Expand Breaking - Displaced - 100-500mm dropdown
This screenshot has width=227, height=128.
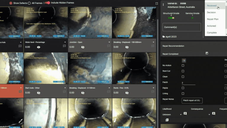coord(153,42)
